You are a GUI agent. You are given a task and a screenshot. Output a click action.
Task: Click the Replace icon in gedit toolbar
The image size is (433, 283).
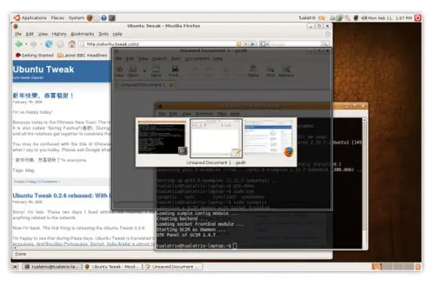286,71
